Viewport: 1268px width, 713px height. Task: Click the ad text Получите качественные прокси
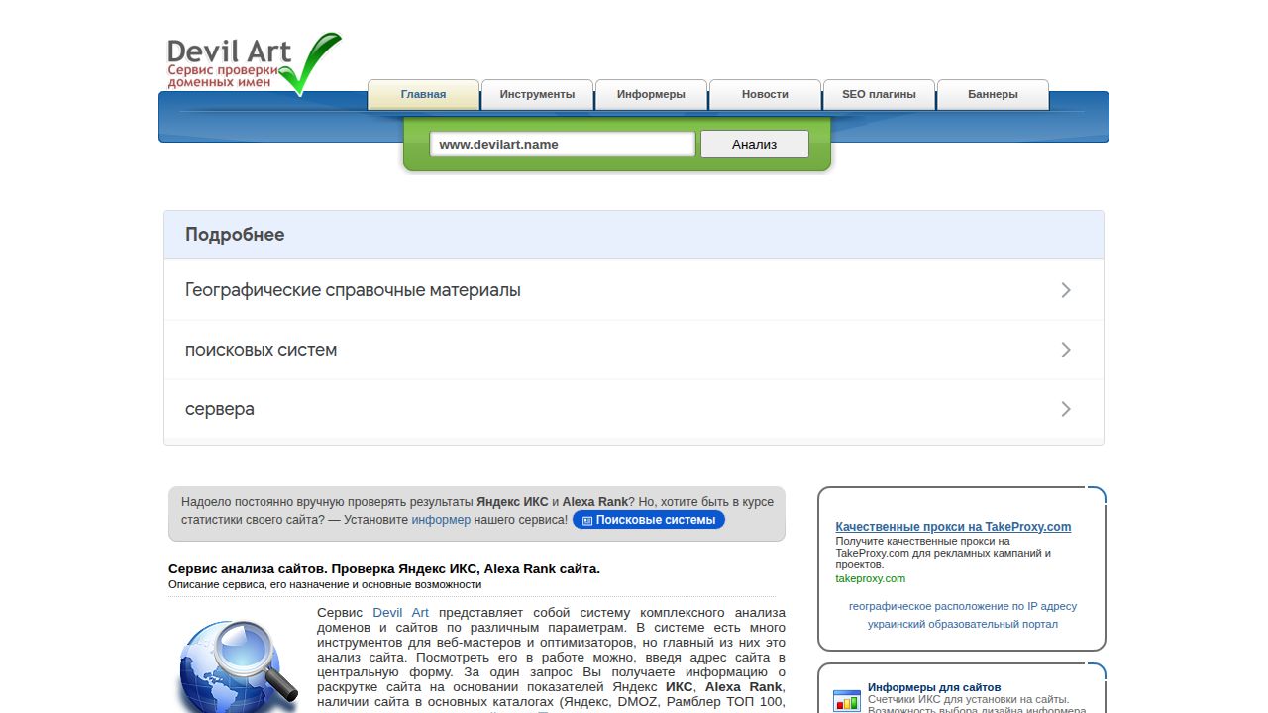point(943,553)
